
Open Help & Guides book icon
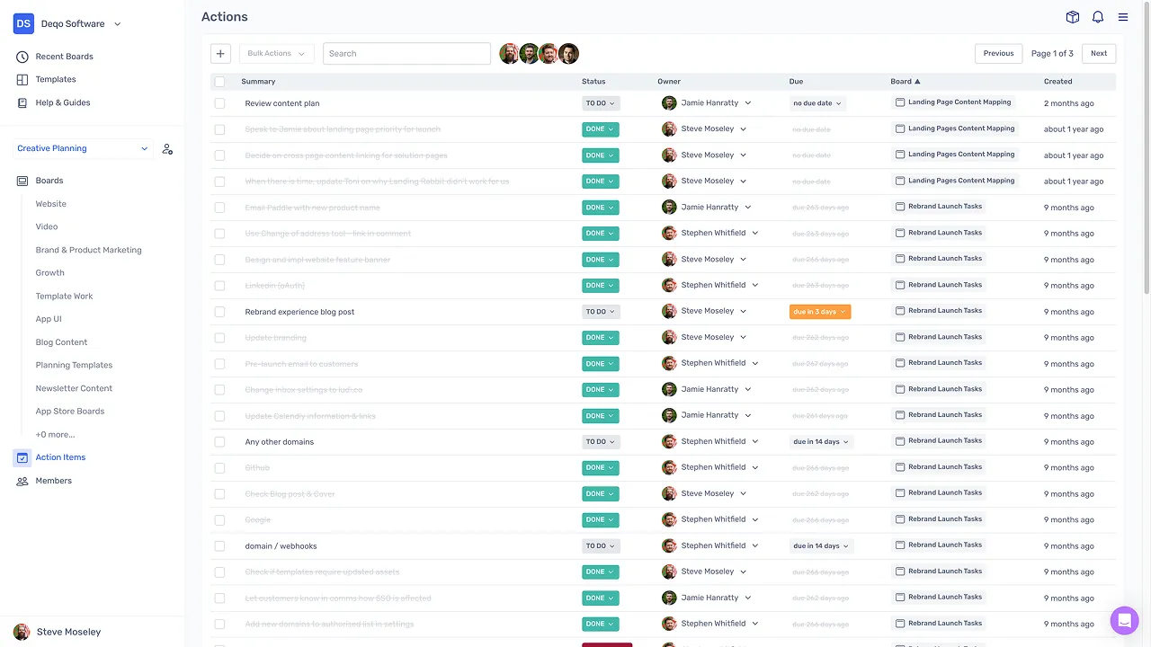[21, 102]
